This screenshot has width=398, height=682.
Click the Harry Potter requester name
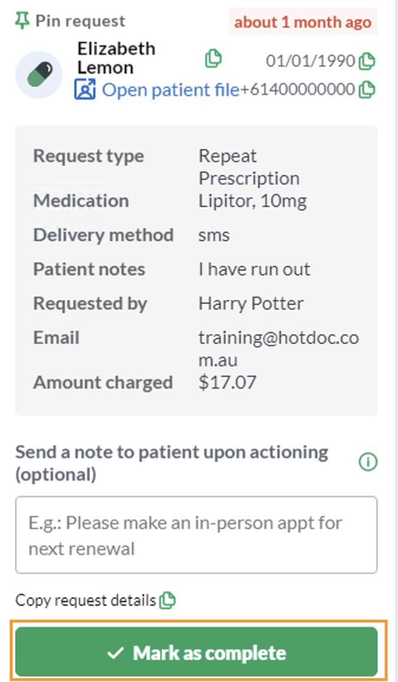coord(251,304)
